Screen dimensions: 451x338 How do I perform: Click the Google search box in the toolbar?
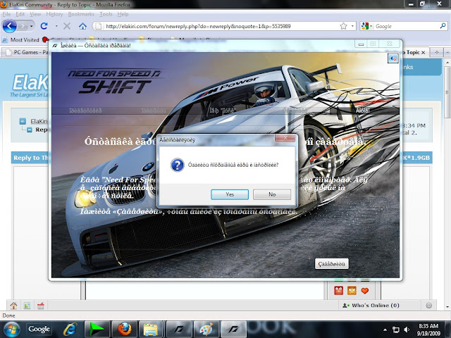(x=406, y=26)
